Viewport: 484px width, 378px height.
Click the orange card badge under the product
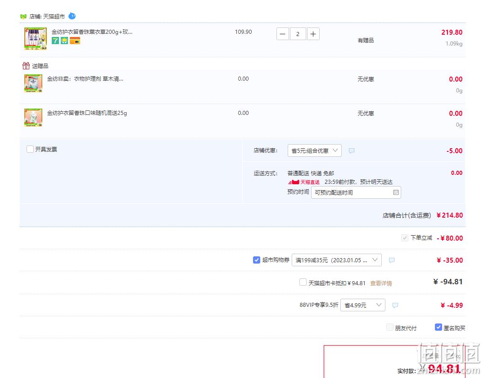(x=75, y=41)
